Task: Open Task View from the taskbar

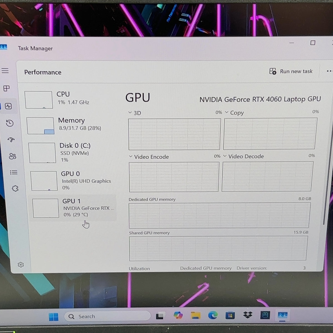Action: (160, 316)
